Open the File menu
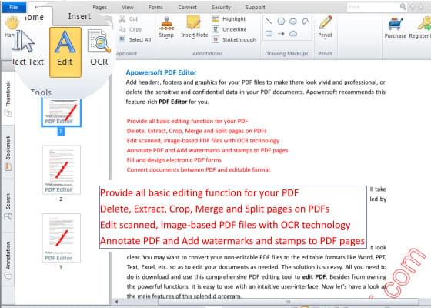Screen dimensions: 431x308 (14, 8)
